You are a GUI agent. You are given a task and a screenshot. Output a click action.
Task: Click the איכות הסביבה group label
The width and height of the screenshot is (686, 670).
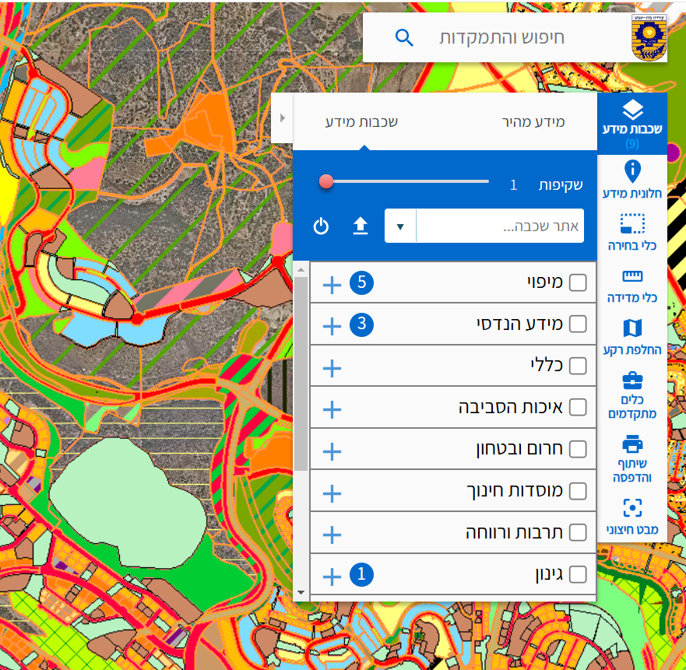(511, 407)
